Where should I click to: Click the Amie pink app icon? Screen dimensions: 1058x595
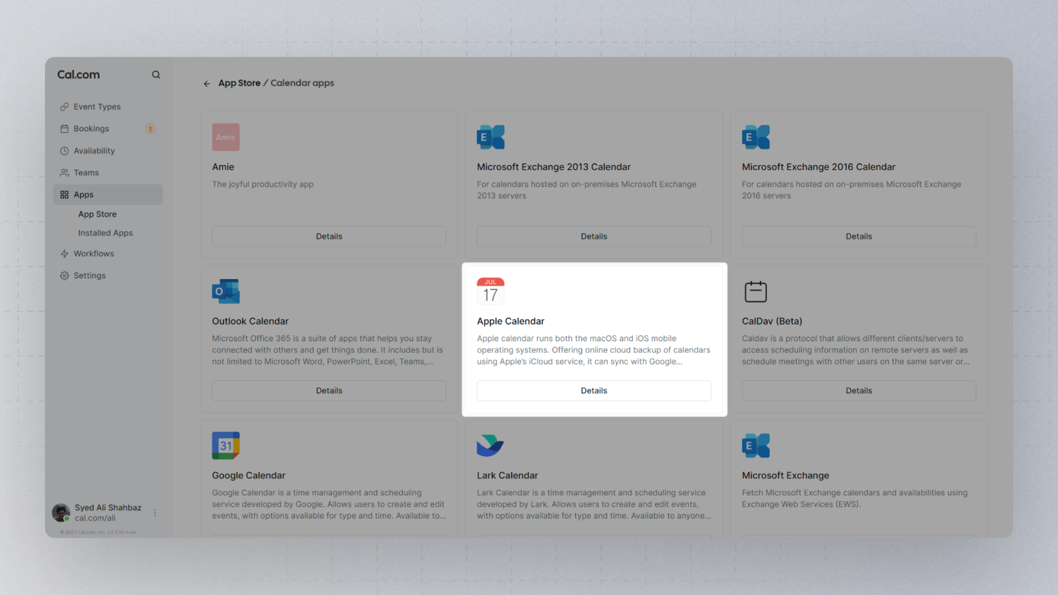click(x=225, y=137)
